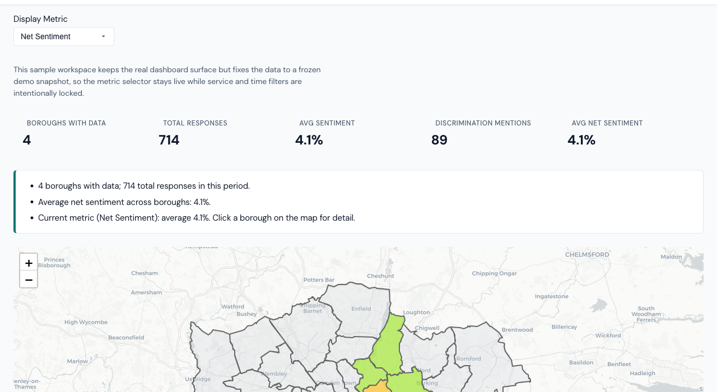Click the Avg Sentiment stat card

coord(327,133)
